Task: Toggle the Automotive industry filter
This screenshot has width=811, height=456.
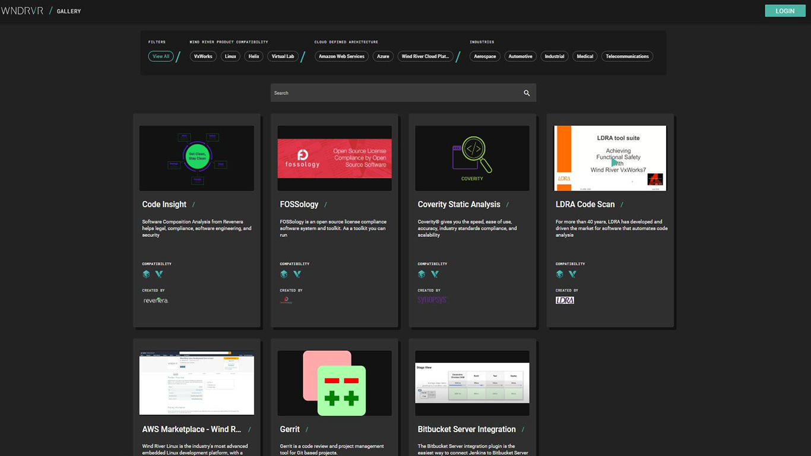Action: coord(520,56)
